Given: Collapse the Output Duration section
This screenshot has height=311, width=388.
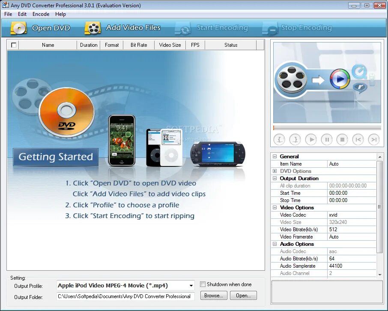Looking at the screenshot, I should pos(275,178).
